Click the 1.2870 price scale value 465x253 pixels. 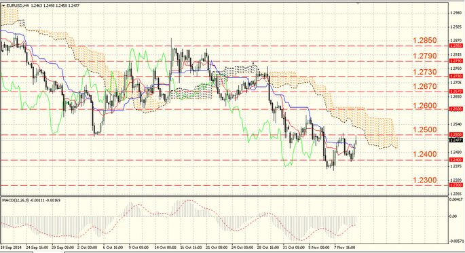click(455, 41)
